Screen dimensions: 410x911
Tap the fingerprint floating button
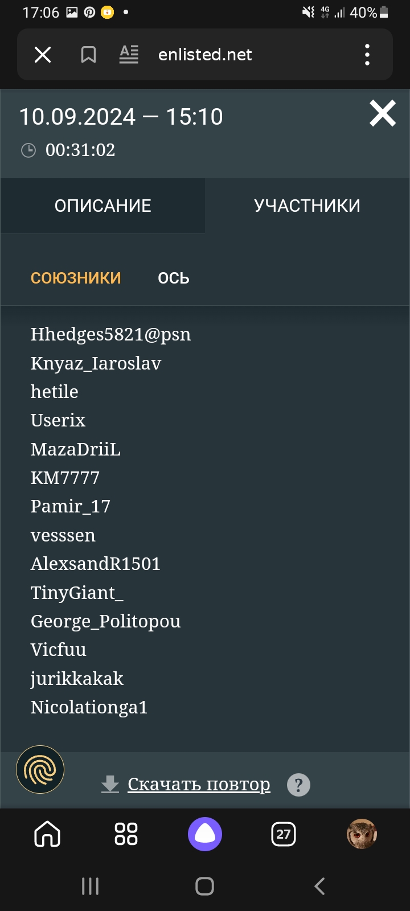40,770
